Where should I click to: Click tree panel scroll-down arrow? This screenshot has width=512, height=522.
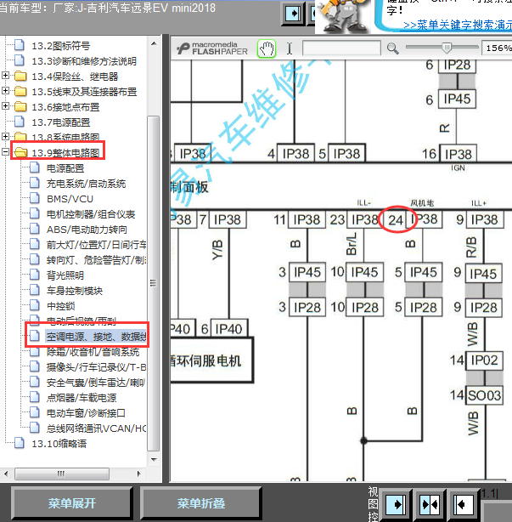[154, 460]
